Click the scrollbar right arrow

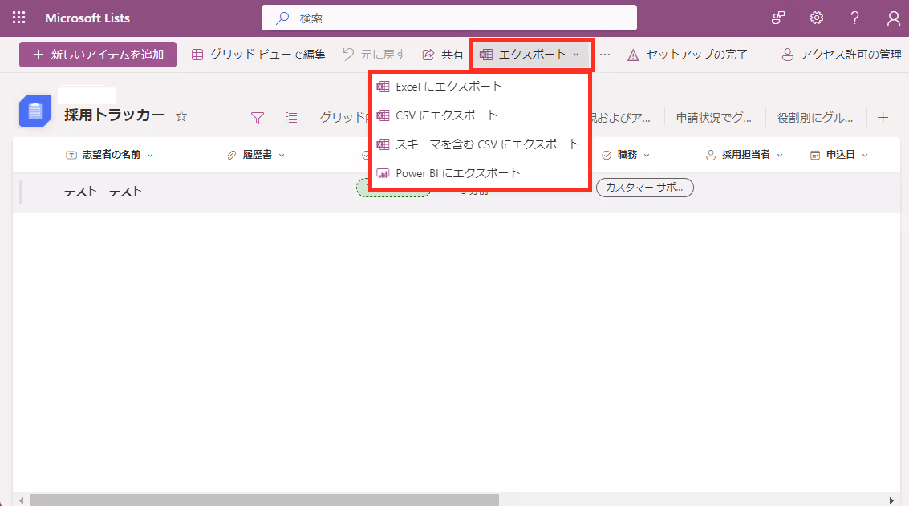coord(891,500)
